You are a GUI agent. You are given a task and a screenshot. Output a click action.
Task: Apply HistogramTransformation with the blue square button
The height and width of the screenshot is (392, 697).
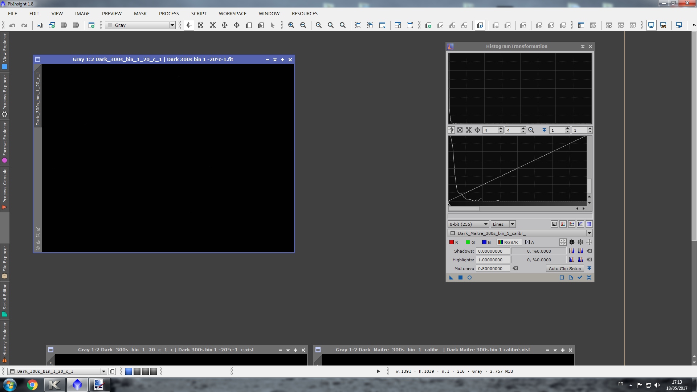click(x=460, y=278)
